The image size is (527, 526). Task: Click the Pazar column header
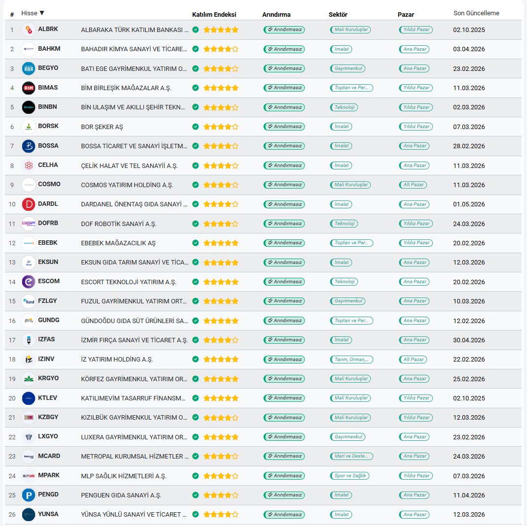(x=406, y=14)
